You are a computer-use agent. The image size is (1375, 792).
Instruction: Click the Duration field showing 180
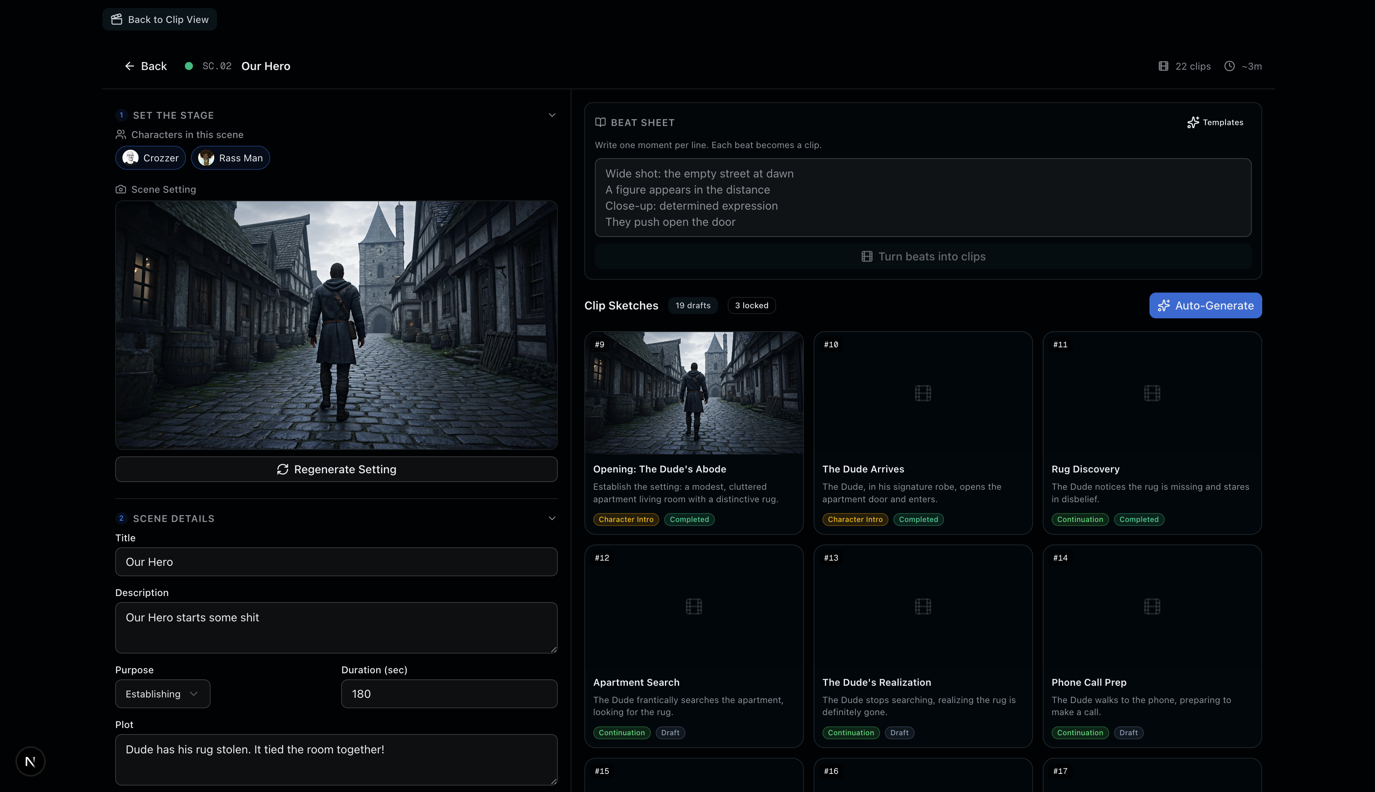pyautogui.click(x=449, y=693)
